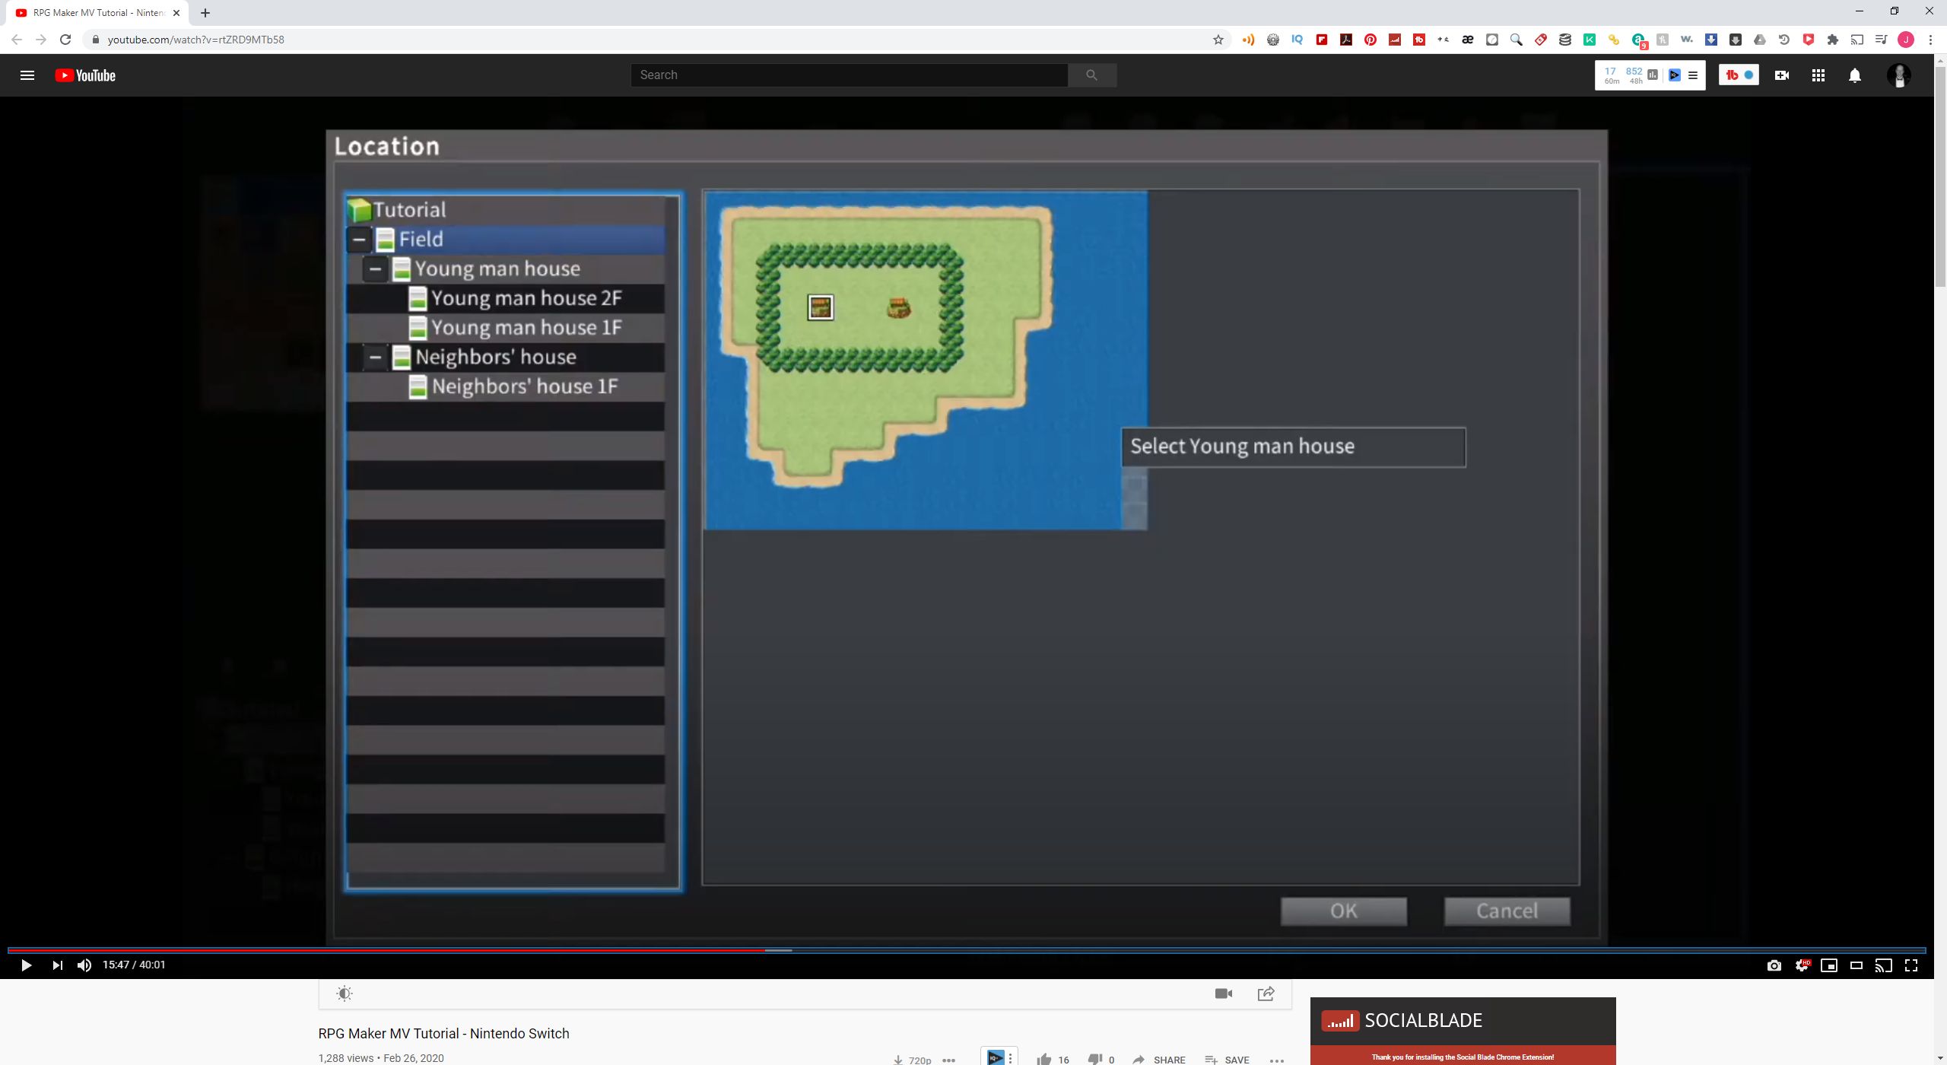This screenshot has width=1947, height=1065.
Task: Go back to the previous page
Action: tap(17, 40)
